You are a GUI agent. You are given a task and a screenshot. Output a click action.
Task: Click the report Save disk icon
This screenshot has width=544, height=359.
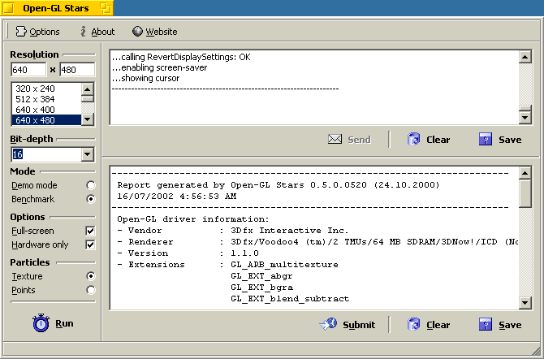(x=486, y=325)
